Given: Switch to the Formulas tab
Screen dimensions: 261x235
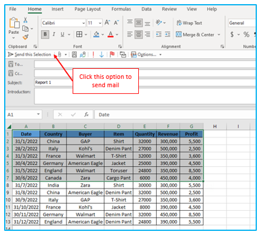Looking at the screenshot, I should 121,9.
